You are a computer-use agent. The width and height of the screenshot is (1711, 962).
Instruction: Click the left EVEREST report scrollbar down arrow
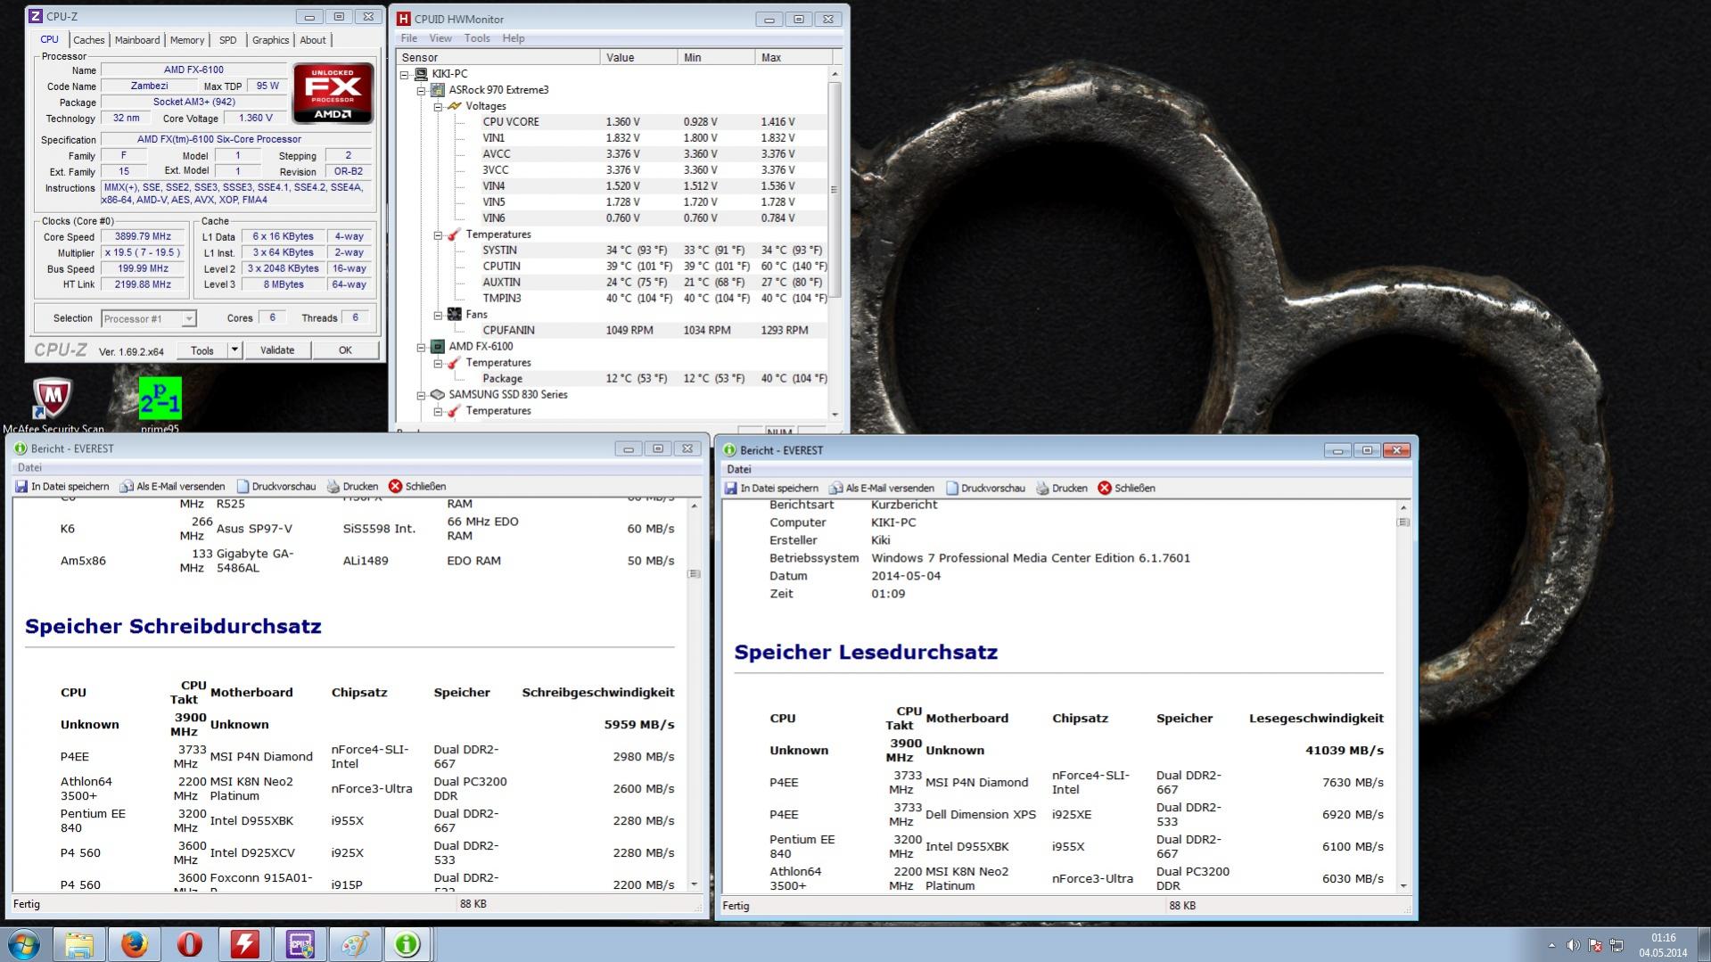click(695, 884)
